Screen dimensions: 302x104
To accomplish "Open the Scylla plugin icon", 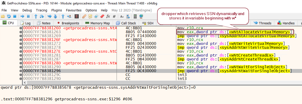I will [x=77, y=17].
